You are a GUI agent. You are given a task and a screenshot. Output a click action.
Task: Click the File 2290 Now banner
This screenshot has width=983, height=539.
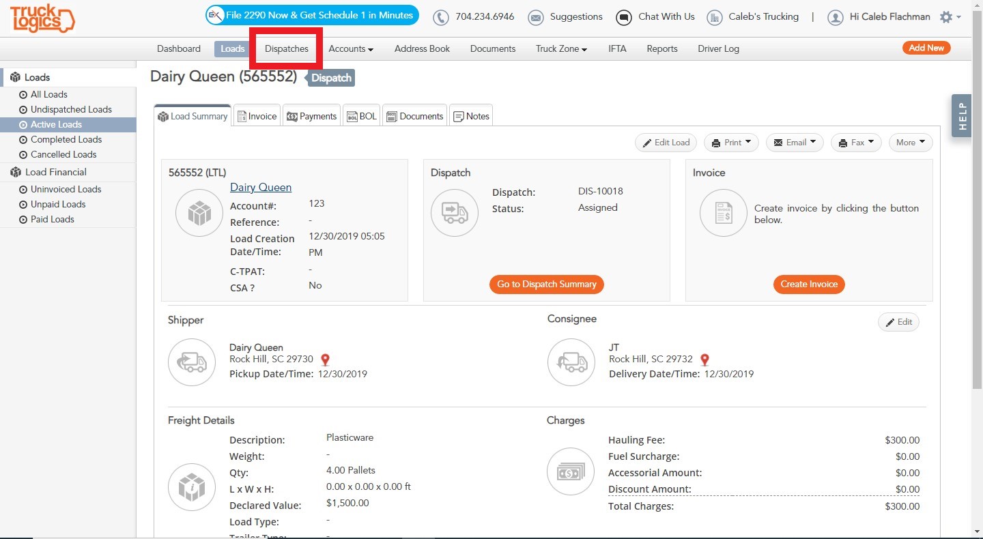(312, 15)
